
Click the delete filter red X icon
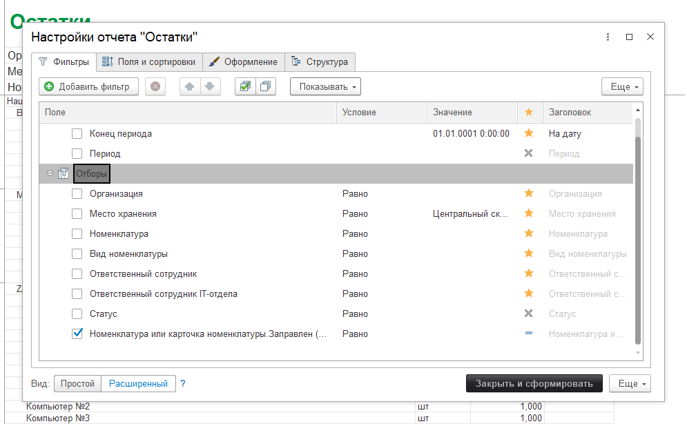(155, 87)
